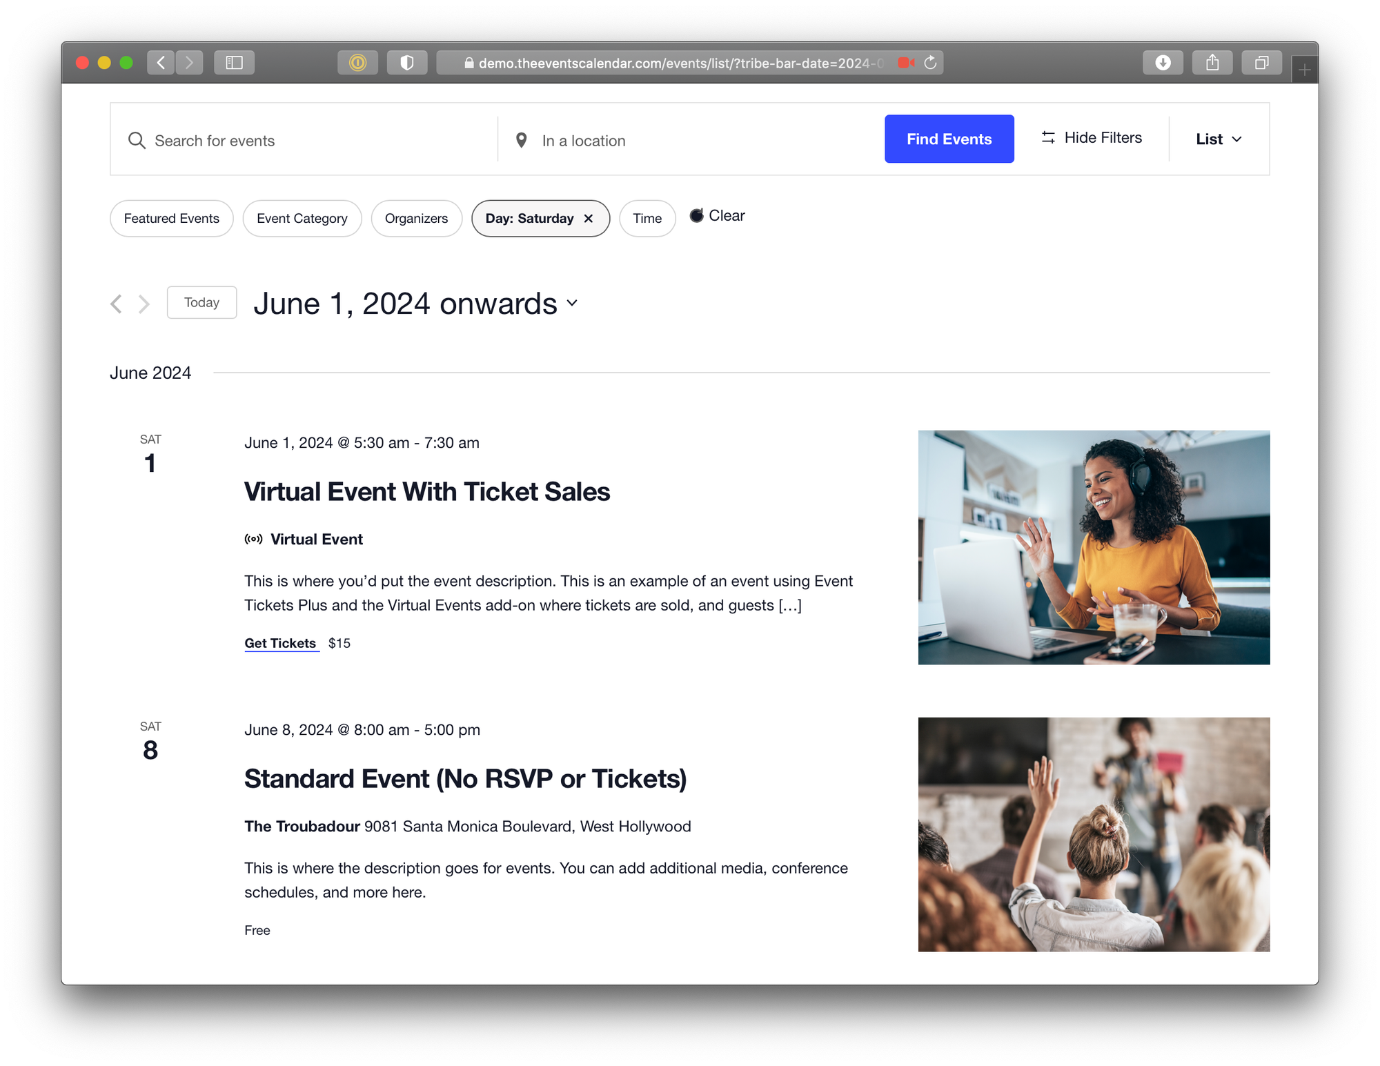Click the privacy shield icon
This screenshot has width=1380, height=1066.
[x=406, y=63]
